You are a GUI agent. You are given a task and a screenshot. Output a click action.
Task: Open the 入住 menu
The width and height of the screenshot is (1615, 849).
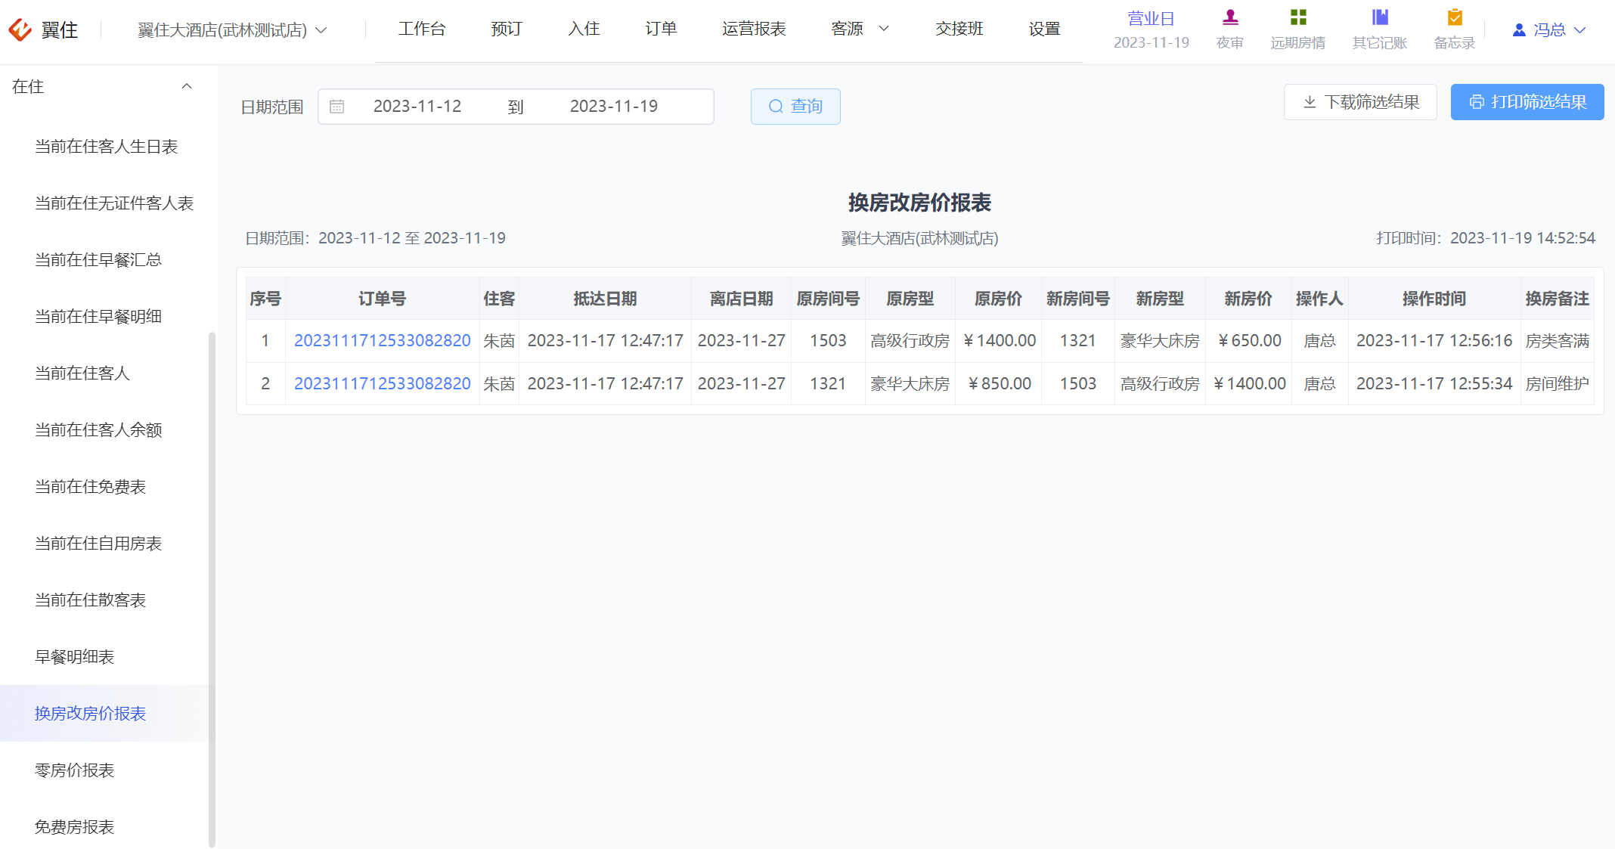[584, 29]
